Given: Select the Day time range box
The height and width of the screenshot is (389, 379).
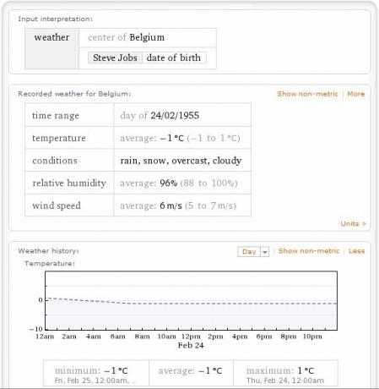Looking at the screenshot, I should click(x=249, y=251).
